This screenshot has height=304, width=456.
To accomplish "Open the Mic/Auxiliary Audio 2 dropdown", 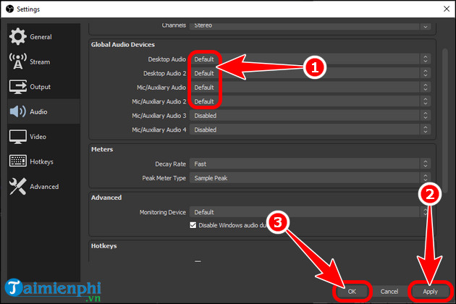I will [310, 101].
